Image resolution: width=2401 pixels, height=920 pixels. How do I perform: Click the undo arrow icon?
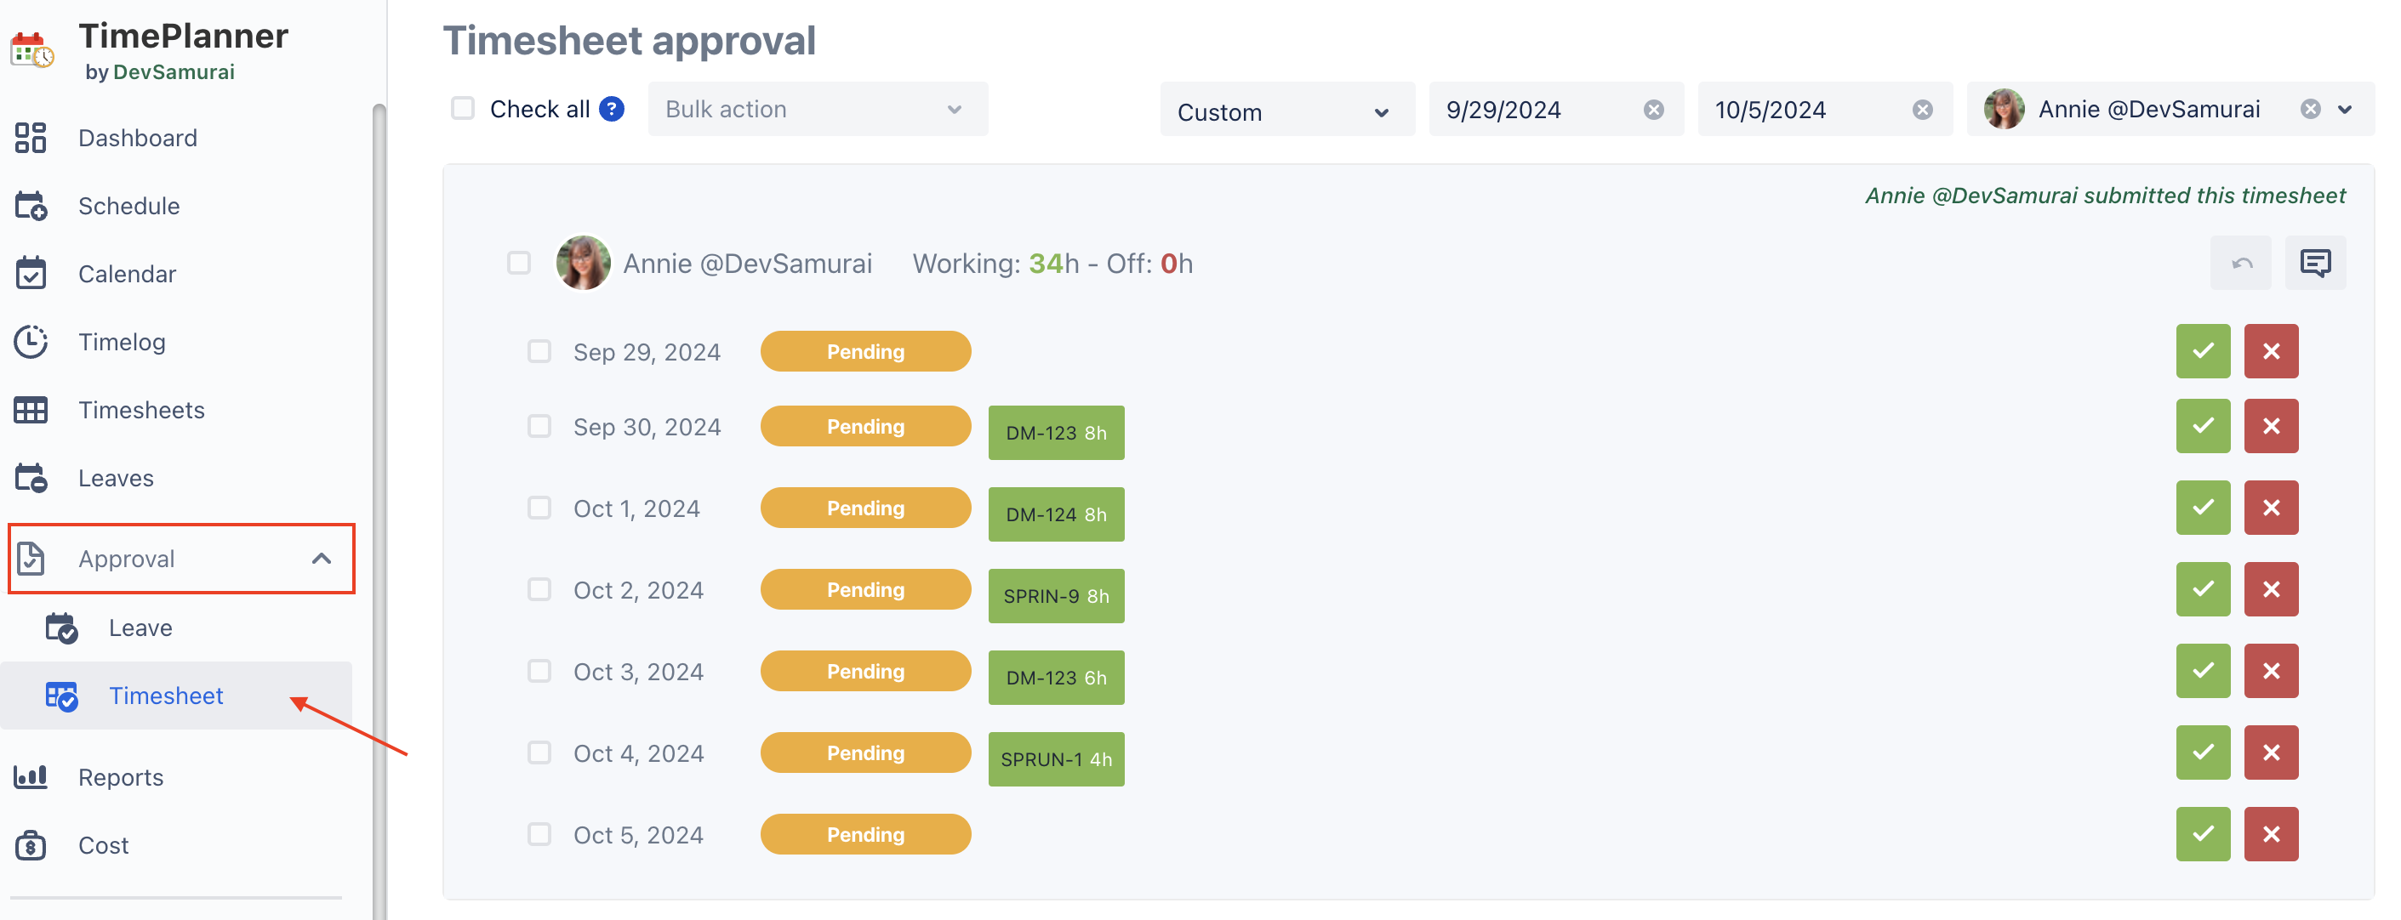[x=2241, y=264]
